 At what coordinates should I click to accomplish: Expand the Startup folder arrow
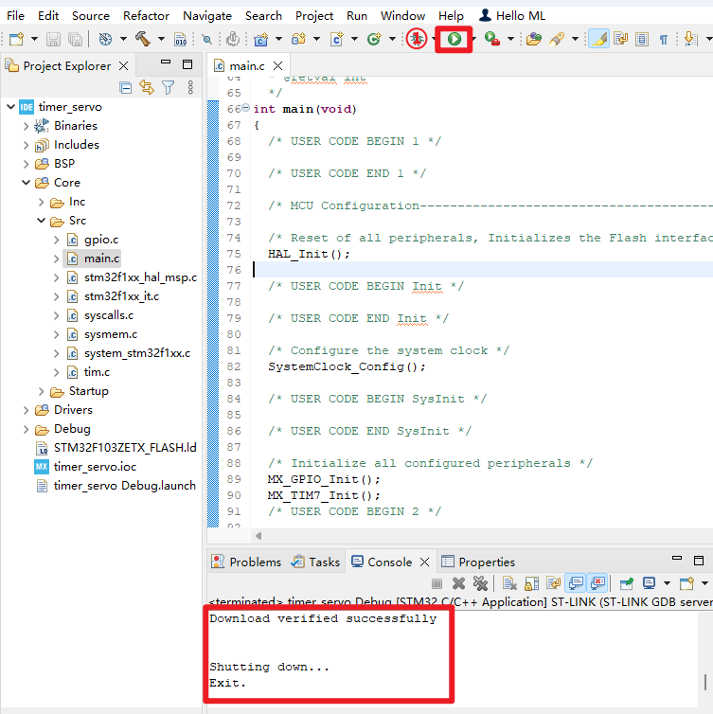[41, 391]
